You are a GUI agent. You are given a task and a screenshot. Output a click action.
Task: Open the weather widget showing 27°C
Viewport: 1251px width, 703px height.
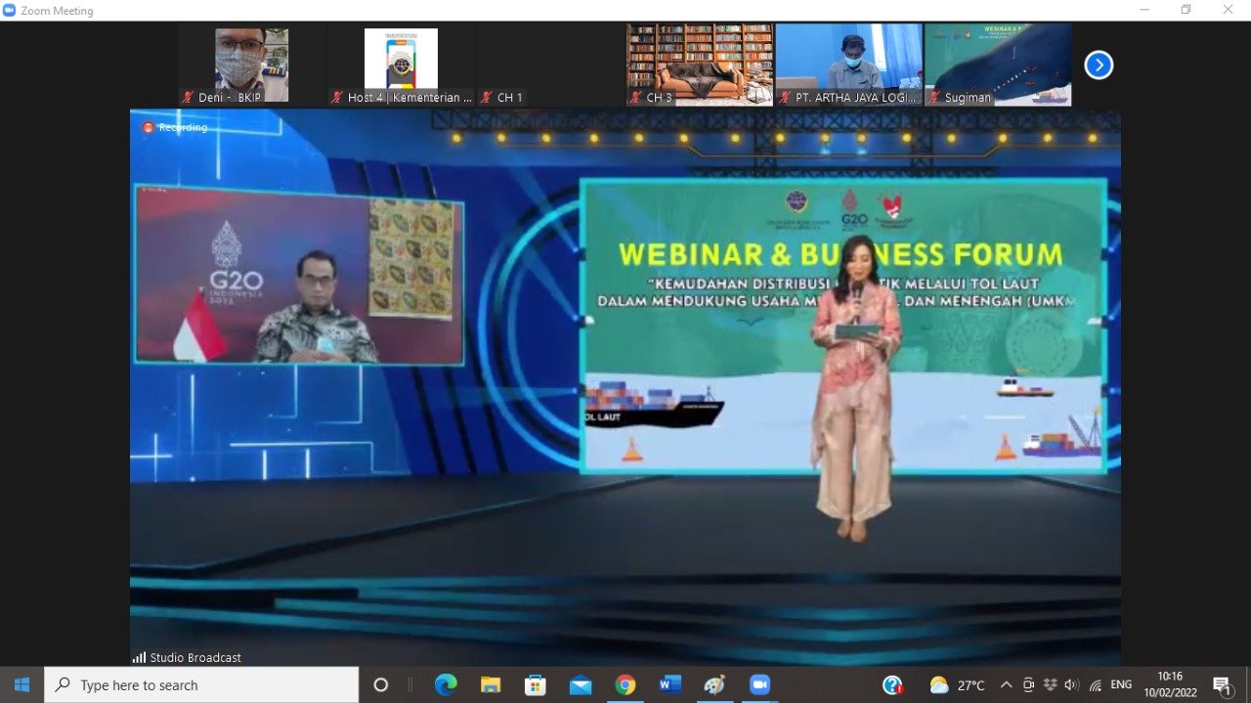coord(957,685)
